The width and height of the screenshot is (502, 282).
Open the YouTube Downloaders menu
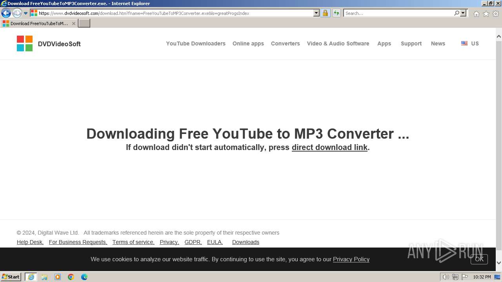tap(196, 43)
